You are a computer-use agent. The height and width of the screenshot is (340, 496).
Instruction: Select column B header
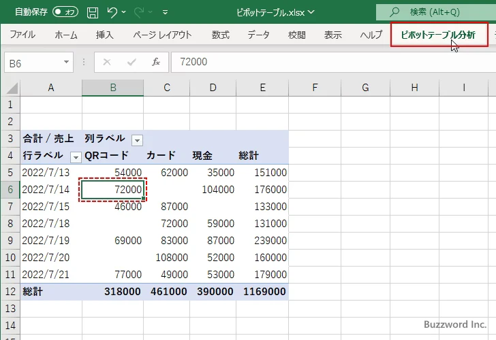tap(113, 88)
